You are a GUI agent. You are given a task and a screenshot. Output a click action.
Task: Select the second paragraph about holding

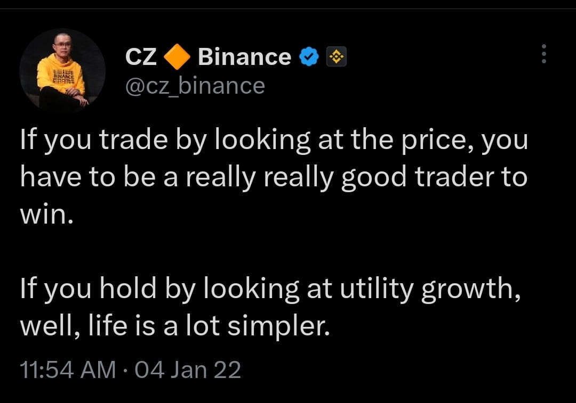270,307
